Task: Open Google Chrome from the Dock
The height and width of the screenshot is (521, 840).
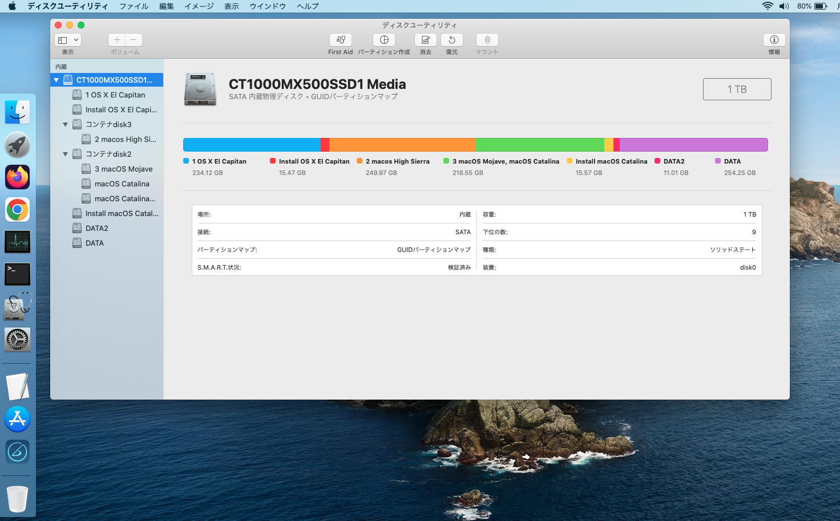Action: (x=18, y=210)
